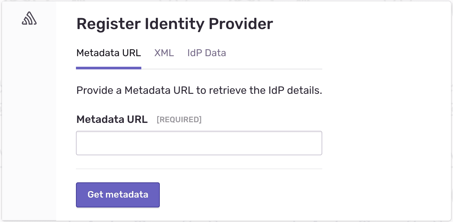453x222 pixels.
Task: Activate the purple-underlined Metadata URL tab
Action: 109,53
